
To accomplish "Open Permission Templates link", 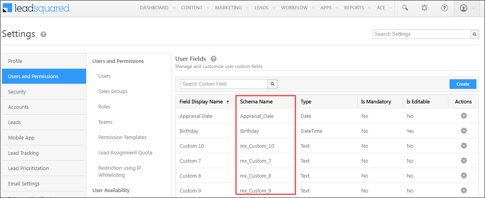I will [122, 137].
